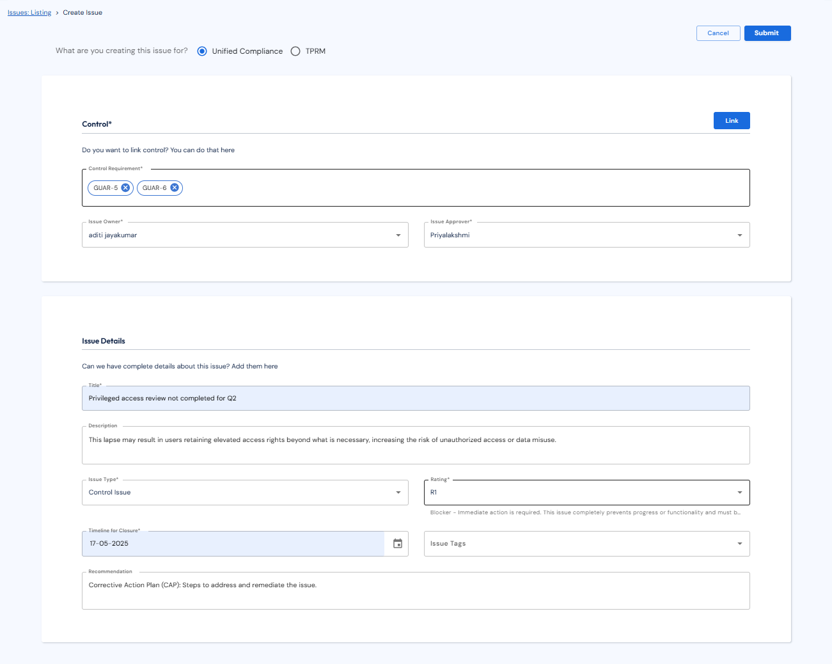Go back to Issues: Listing breadcrumb
Screen dimensions: 832x664
[x=29, y=13]
